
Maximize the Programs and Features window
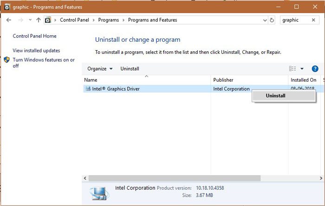click(297, 7)
